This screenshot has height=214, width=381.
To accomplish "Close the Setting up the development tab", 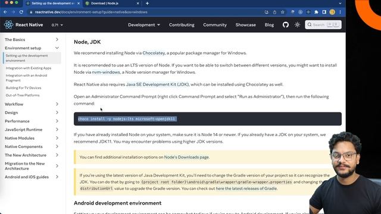I will pyautogui.click(x=79, y=4).
